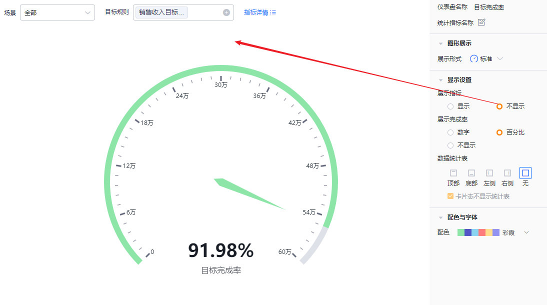Click the 彩霞 color palette swatch

(478, 232)
